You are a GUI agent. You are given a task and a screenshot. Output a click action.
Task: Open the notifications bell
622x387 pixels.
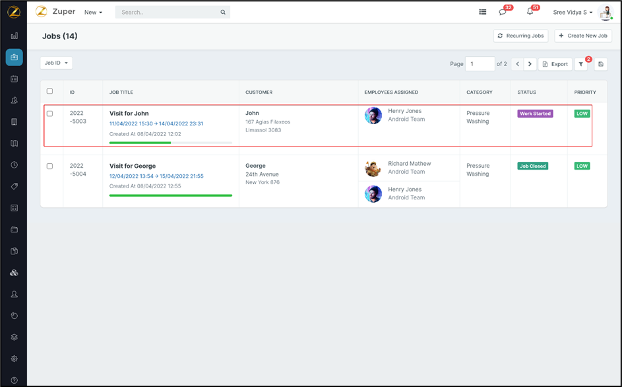(530, 12)
